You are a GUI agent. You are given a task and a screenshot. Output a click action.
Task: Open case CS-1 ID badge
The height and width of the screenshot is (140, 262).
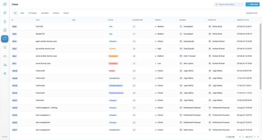point(14,64)
